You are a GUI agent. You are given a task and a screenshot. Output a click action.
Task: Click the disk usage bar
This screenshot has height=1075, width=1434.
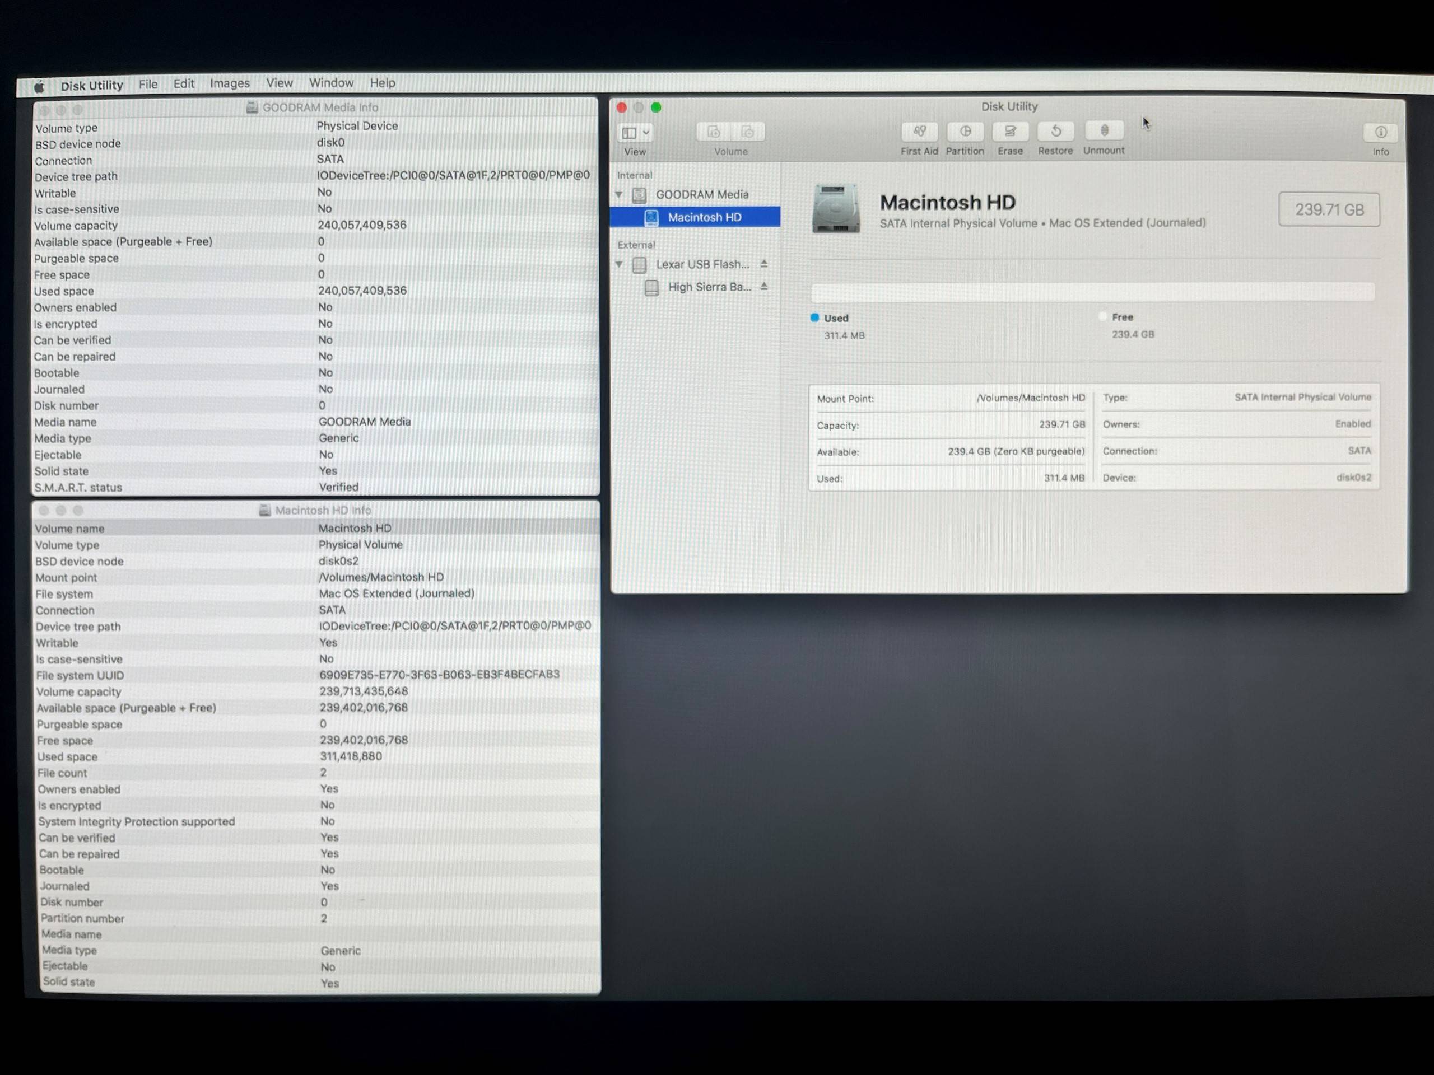coord(1092,292)
